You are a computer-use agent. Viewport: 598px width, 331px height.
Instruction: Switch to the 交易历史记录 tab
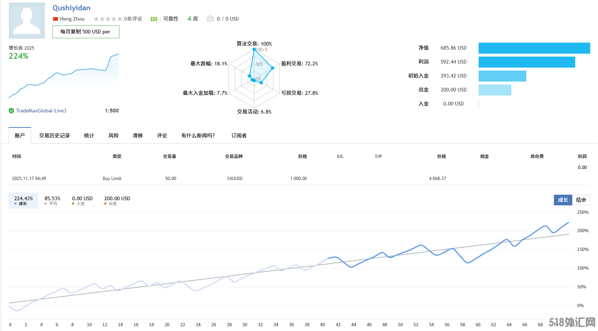[x=54, y=136]
